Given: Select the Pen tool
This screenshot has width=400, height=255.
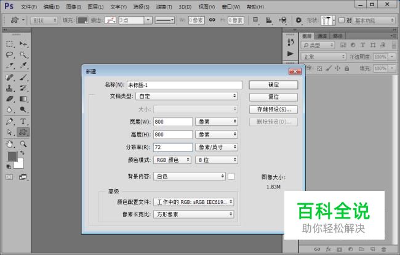Looking at the screenshot, I should point(10,121).
